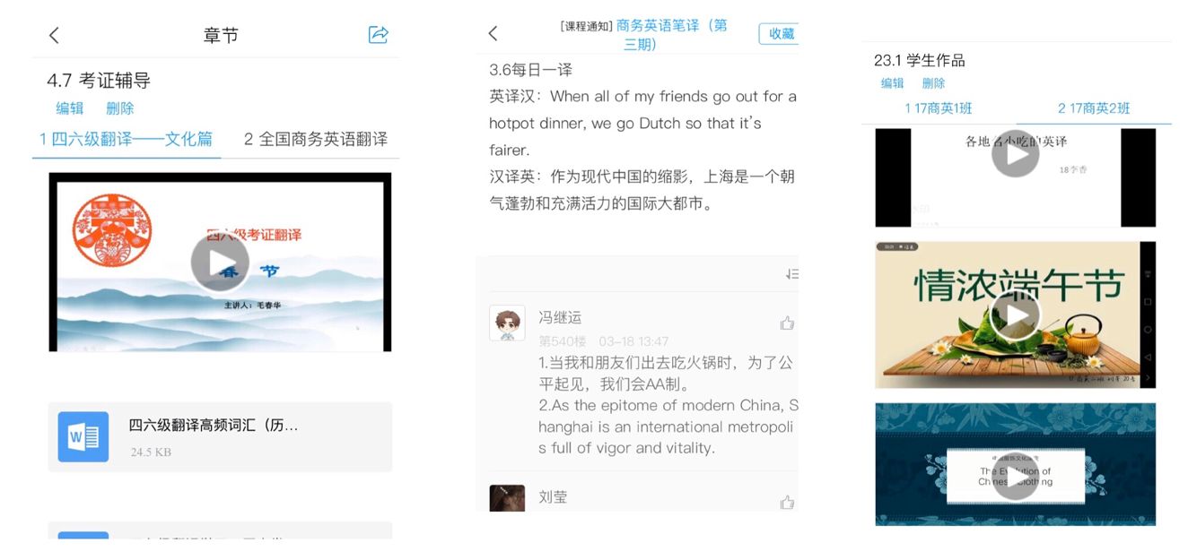This screenshot has height=560, width=1197.
Task: Like 冯继运's reply with the thumbs-up
Action: [x=787, y=323]
